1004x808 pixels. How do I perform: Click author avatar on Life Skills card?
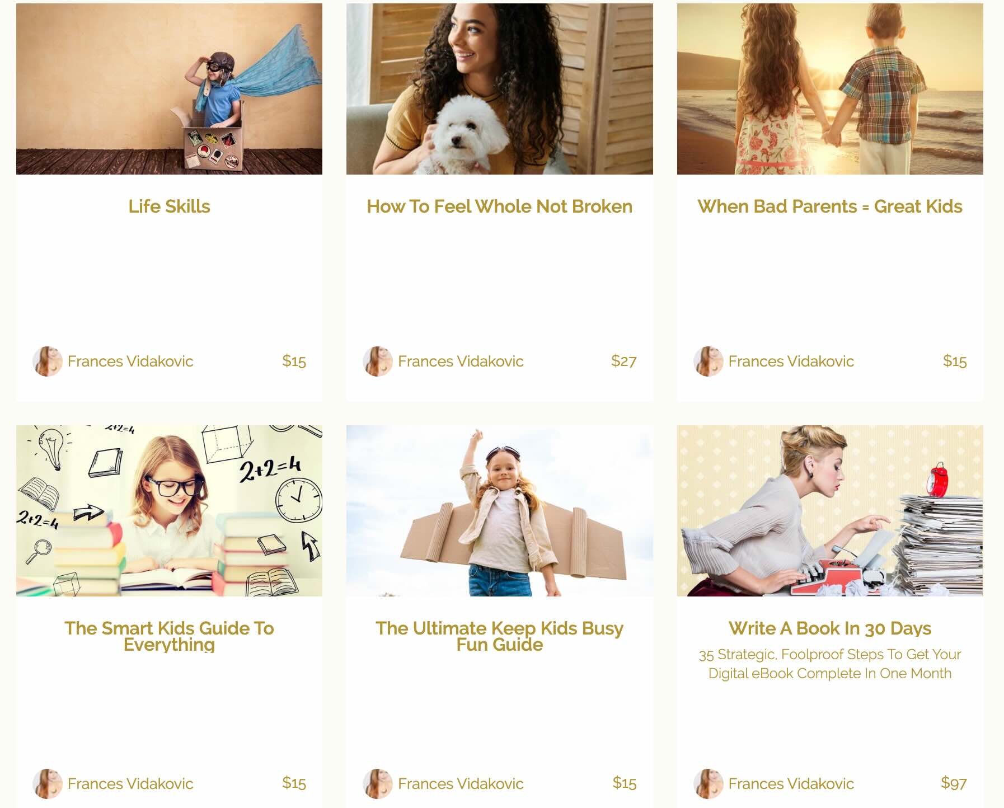click(x=48, y=361)
